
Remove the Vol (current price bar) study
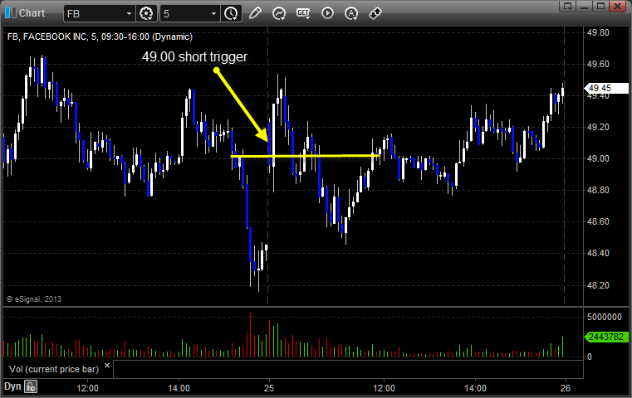pyautogui.click(x=107, y=366)
